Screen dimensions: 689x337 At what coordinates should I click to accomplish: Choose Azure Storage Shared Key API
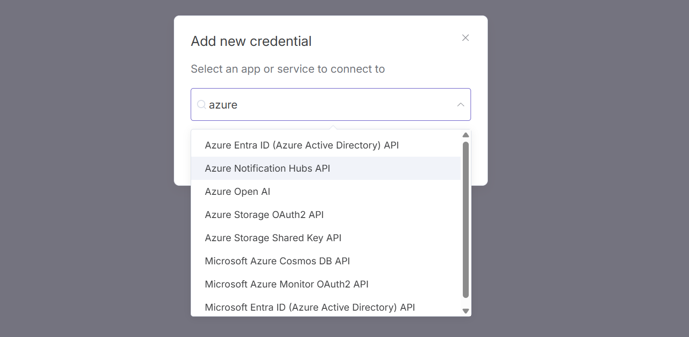[326, 238]
